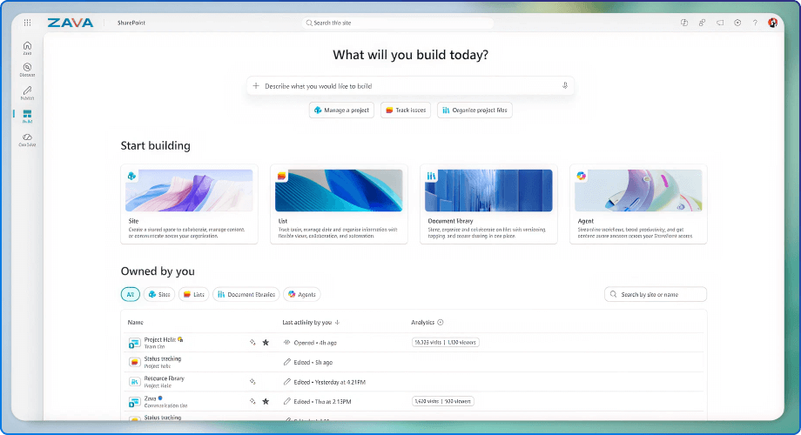The height and width of the screenshot is (435, 801).
Task: Click the ZAVA logo
Action: point(71,23)
